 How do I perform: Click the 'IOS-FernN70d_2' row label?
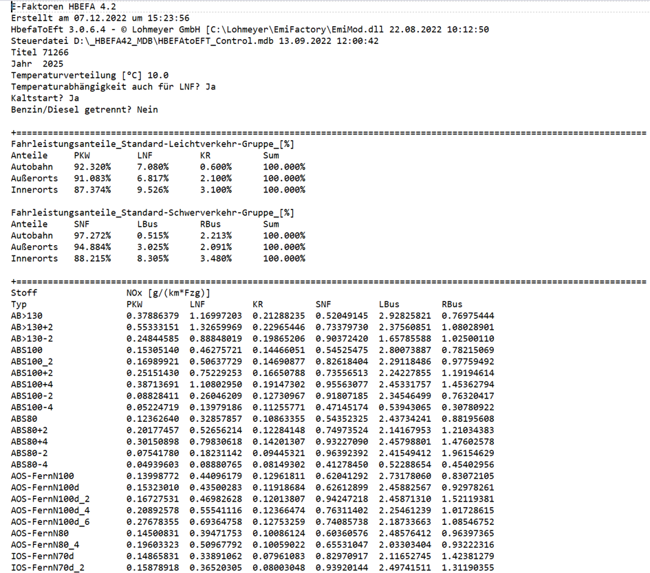[47, 568]
